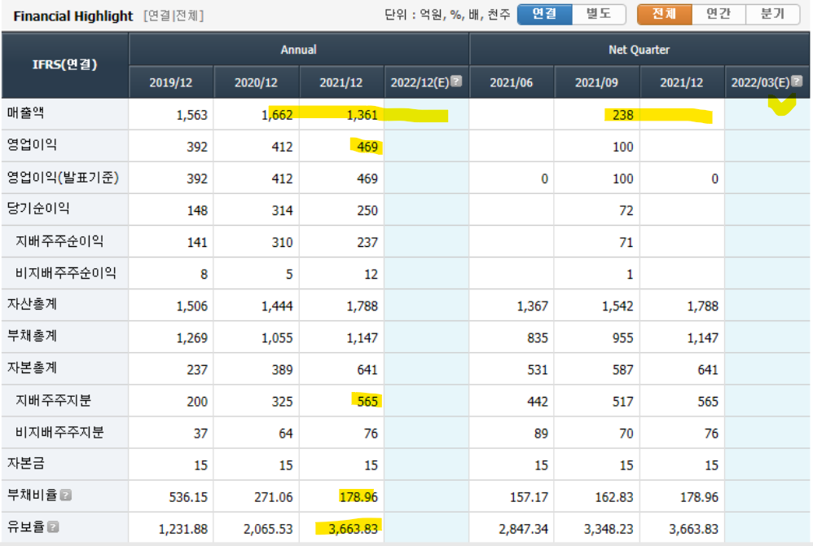The width and height of the screenshot is (813, 546).
Task: Click the Net Quarter group header
Action: (639, 50)
